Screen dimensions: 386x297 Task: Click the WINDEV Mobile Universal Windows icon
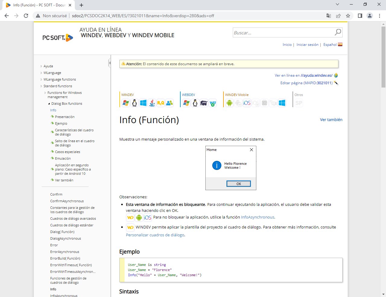pyautogui.click(x=282, y=103)
